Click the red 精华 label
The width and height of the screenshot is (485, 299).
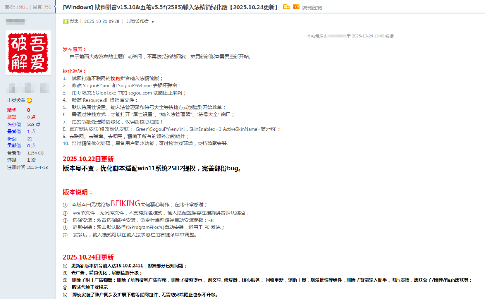[12, 110]
